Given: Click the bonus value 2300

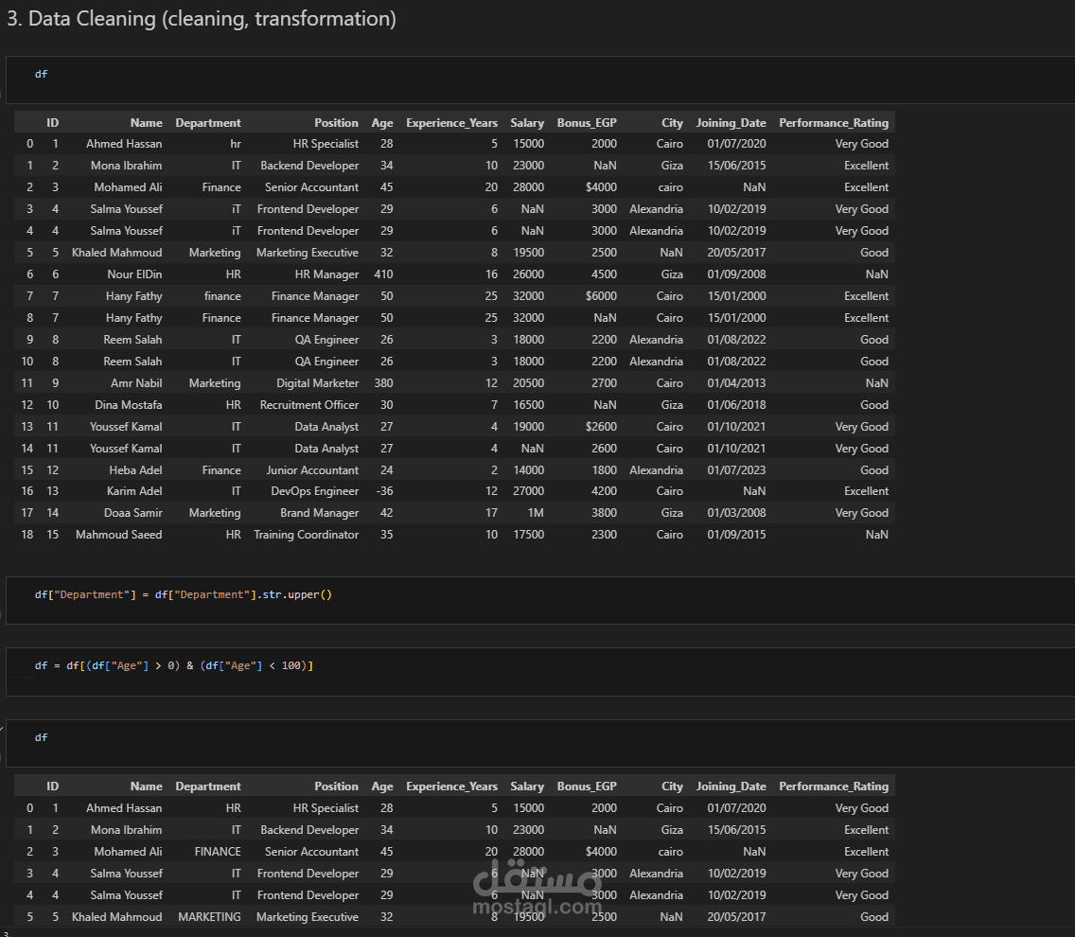Looking at the screenshot, I should (x=604, y=535).
